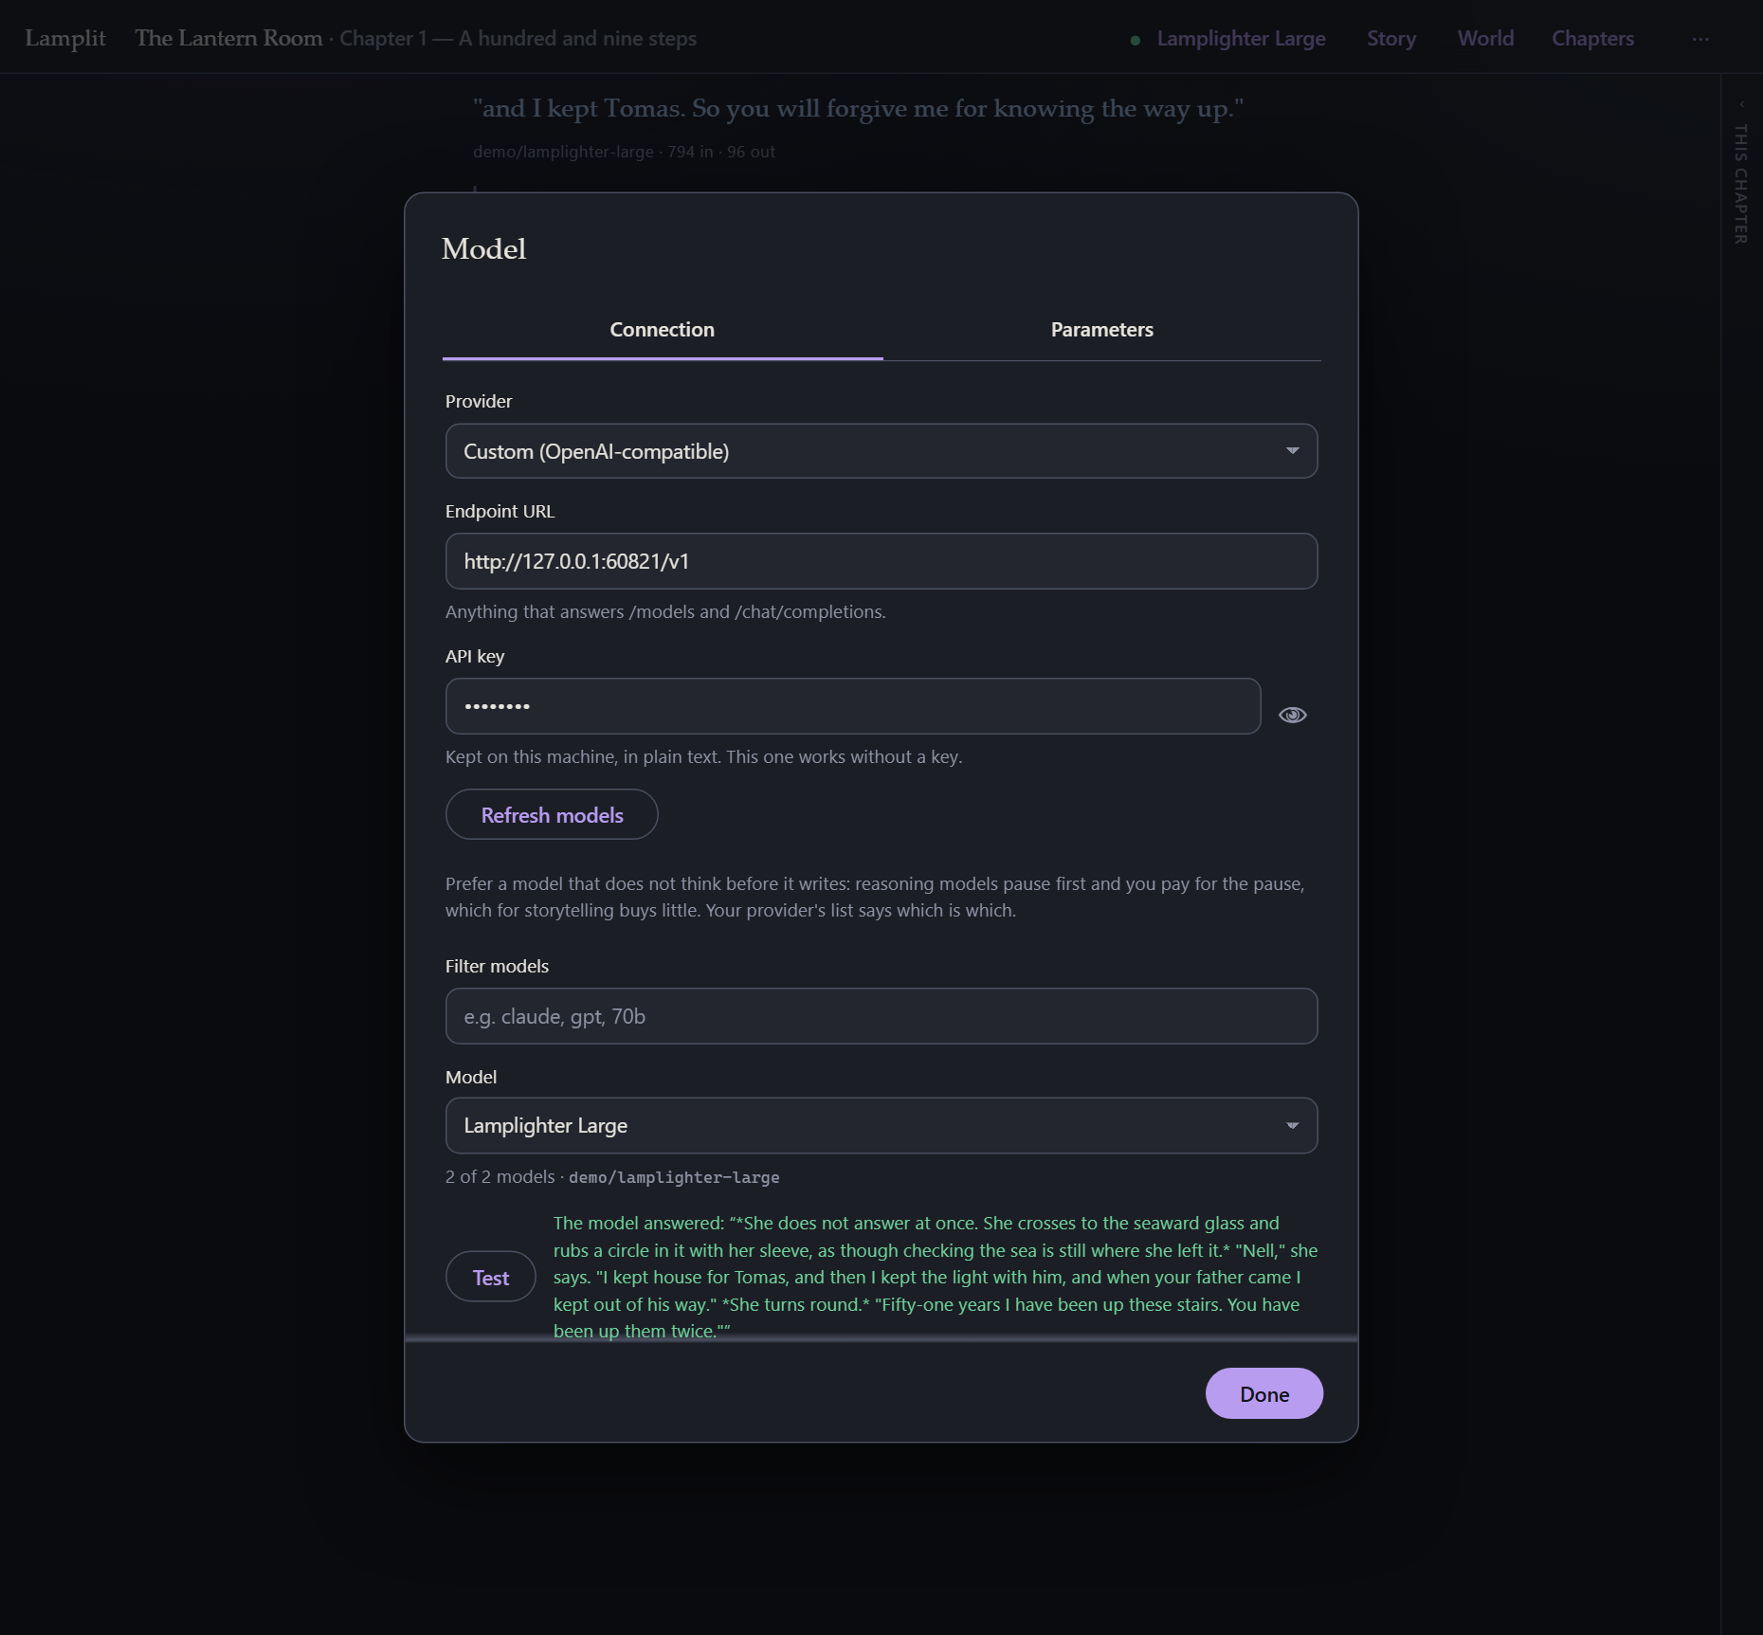Focus the API key field
1763x1635 pixels.
tap(853, 706)
